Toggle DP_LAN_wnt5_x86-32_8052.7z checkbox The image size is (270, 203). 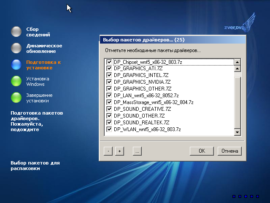coord(109,96)
